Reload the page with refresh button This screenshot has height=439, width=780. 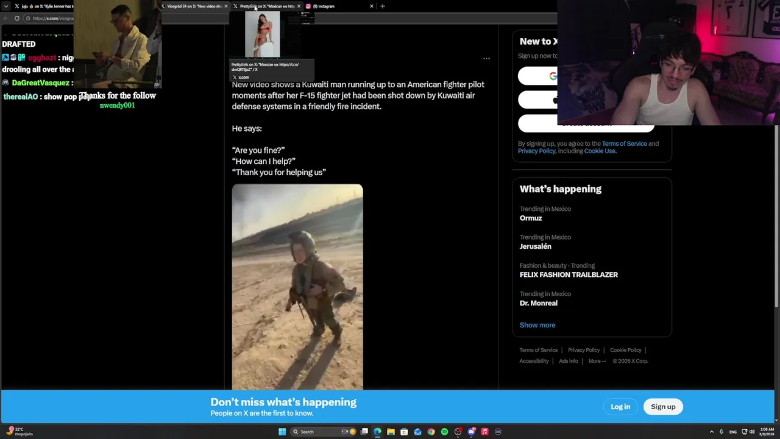click(x=17, y=18)
